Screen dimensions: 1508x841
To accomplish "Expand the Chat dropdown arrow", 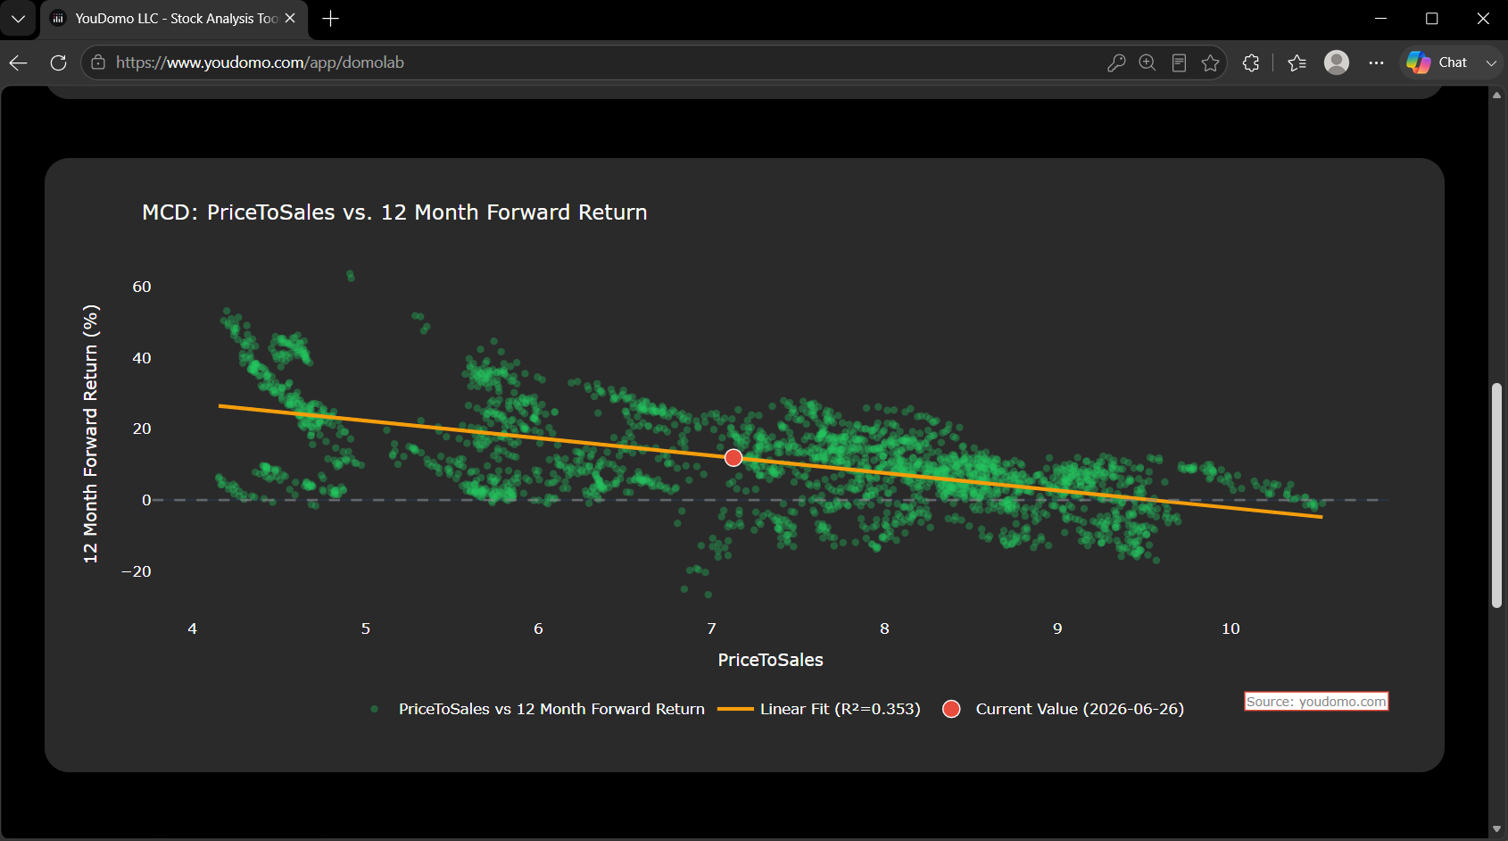I will (x=1491, y=62).
